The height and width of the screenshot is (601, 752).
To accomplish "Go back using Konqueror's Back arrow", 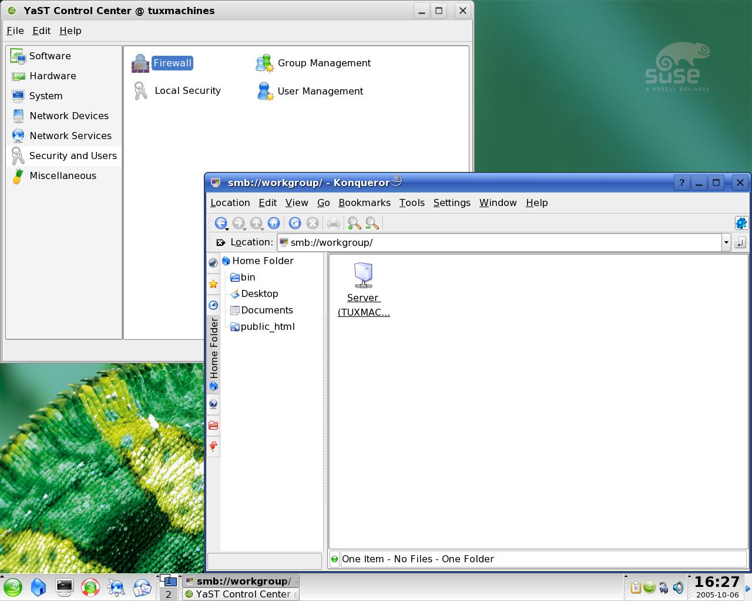I will pyautogui.click(x=220, y=223).
